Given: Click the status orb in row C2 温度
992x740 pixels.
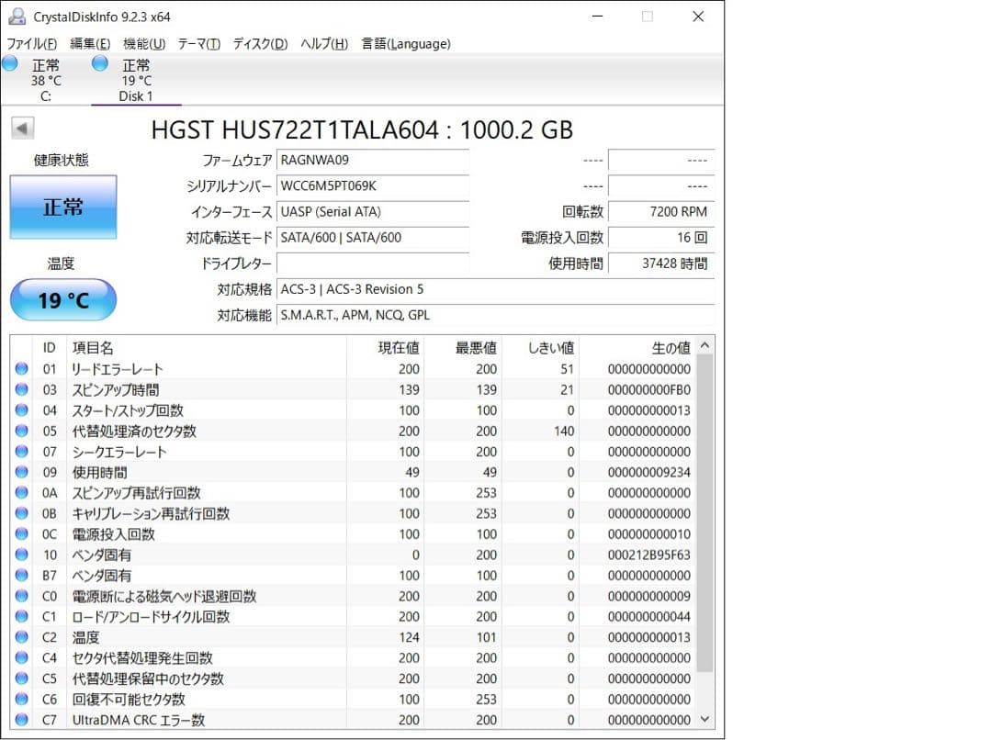Looking at the screenshot, I should click(x=21, y=637).
